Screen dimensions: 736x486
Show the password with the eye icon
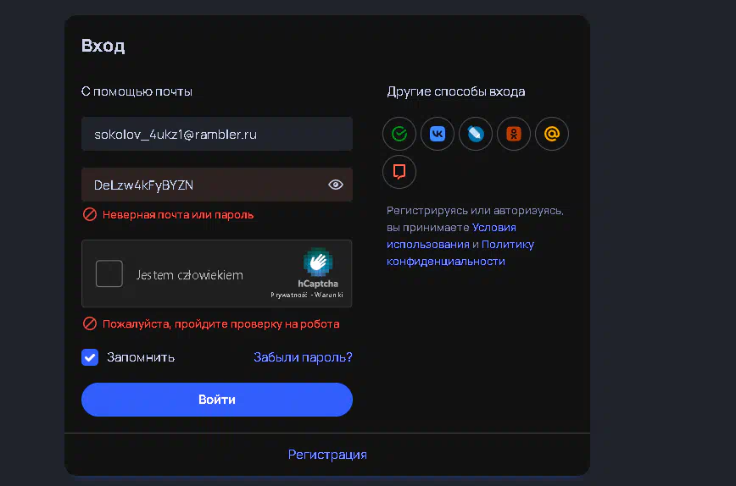pos(335,185)
